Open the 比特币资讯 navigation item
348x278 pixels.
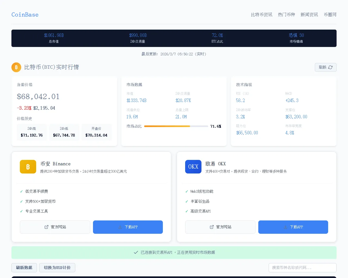click(x=262, y=15)
